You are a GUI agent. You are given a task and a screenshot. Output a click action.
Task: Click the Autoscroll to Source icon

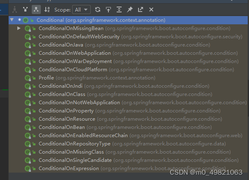pyautogui.click(x=108, y=9)
